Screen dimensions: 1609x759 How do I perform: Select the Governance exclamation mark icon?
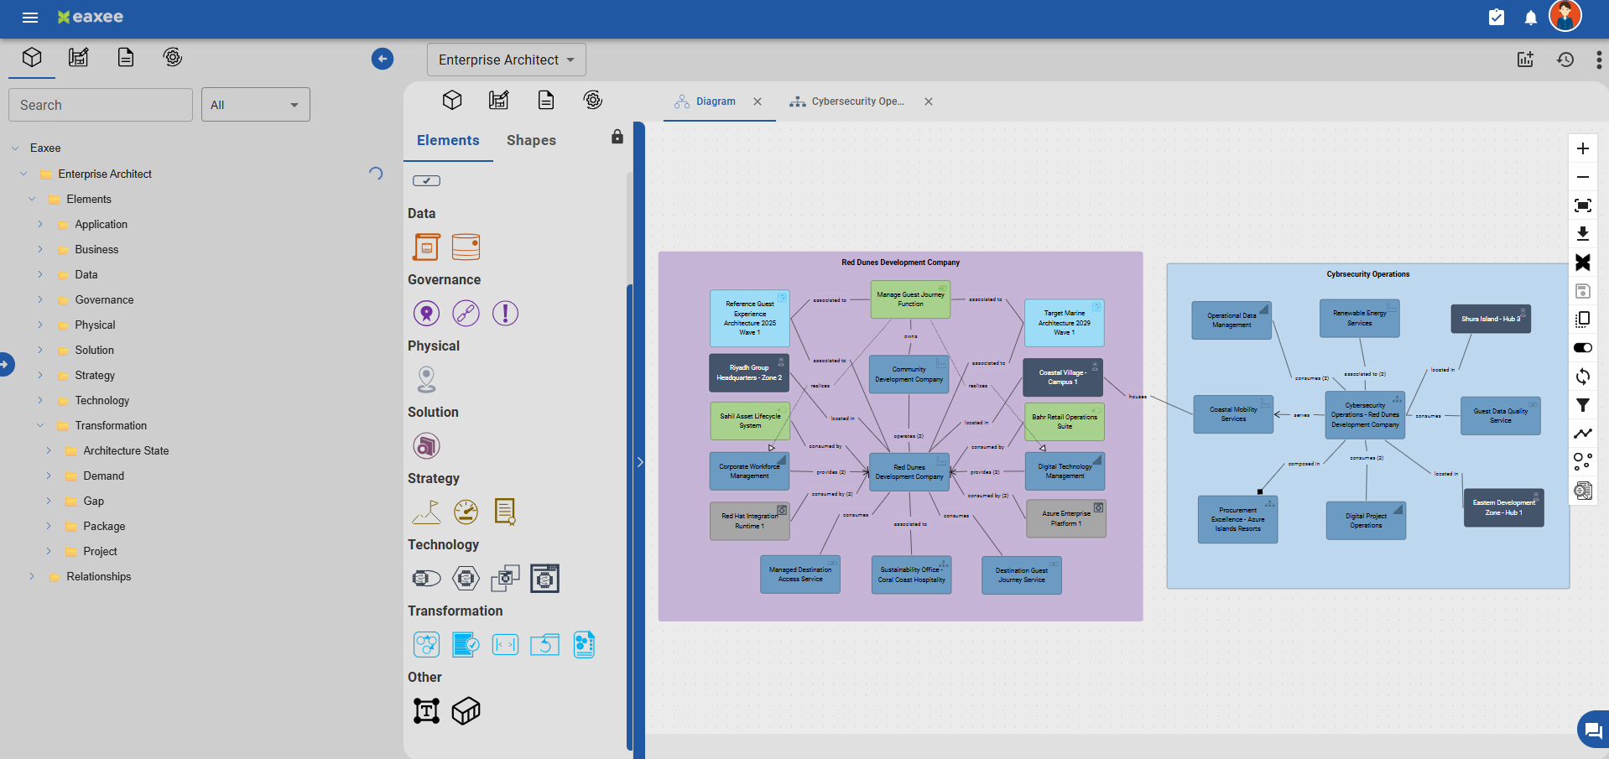pos(505,313)
